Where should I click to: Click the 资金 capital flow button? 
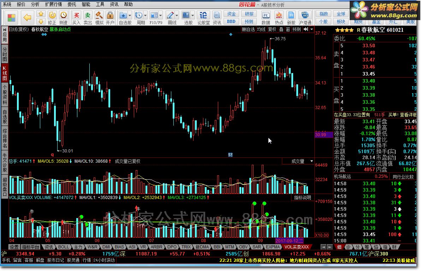coord(231,14)
